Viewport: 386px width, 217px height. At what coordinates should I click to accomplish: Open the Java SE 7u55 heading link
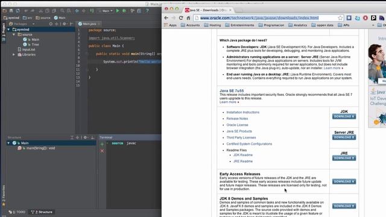tap(232, 91)
